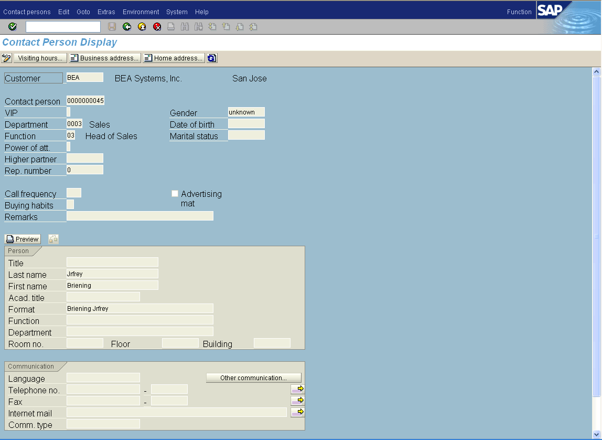Image resolution: width=602 pixels, height=440 pixels.
Task: Click the scrollbar down arrow
Action: coord(596,434)
